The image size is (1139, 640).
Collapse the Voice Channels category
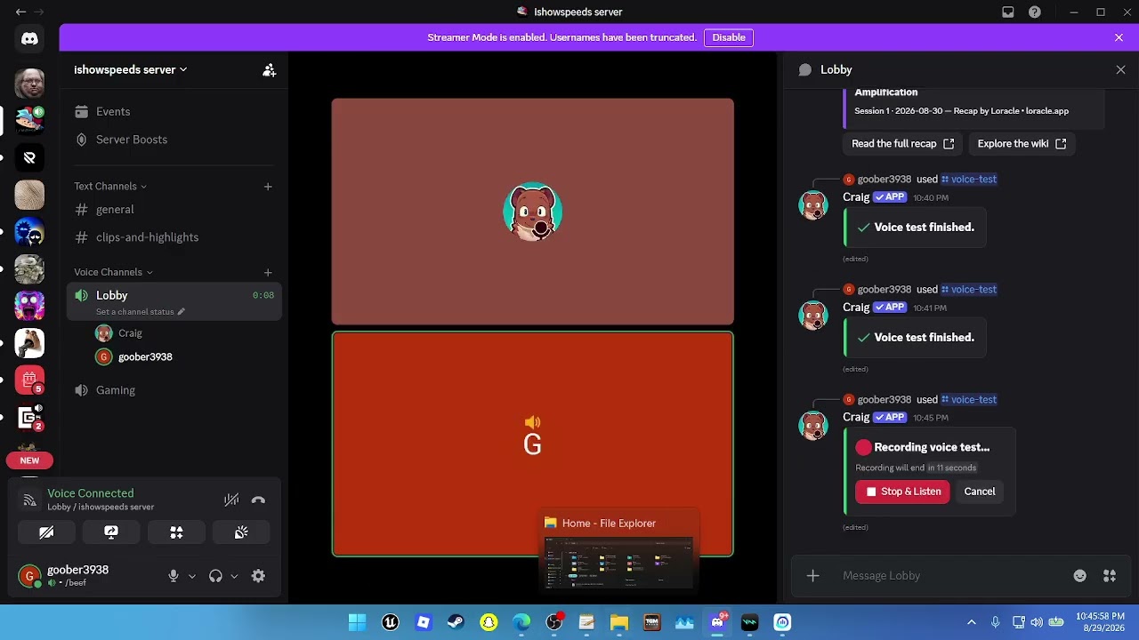[113, 272]
